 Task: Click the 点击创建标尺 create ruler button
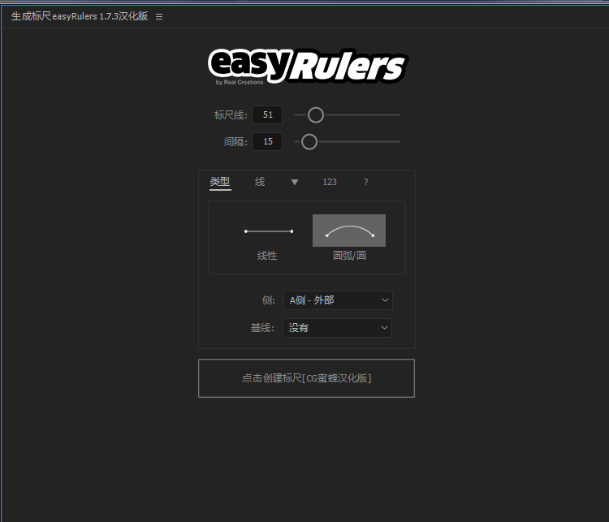(x=306, y=378)
